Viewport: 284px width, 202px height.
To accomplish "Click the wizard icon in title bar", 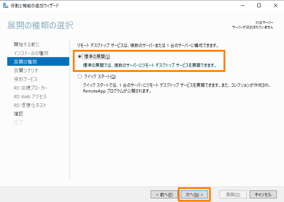I will [6, 6].
